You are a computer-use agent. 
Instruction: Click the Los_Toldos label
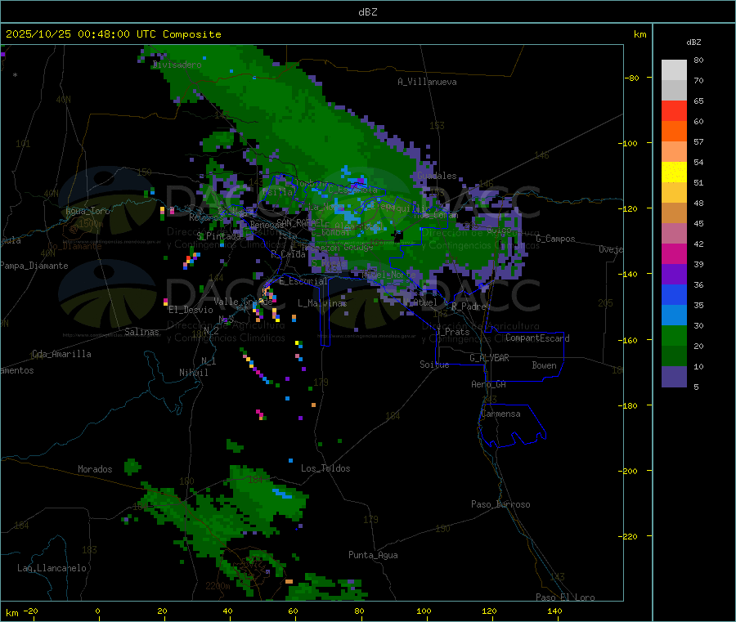coord(325,468)
